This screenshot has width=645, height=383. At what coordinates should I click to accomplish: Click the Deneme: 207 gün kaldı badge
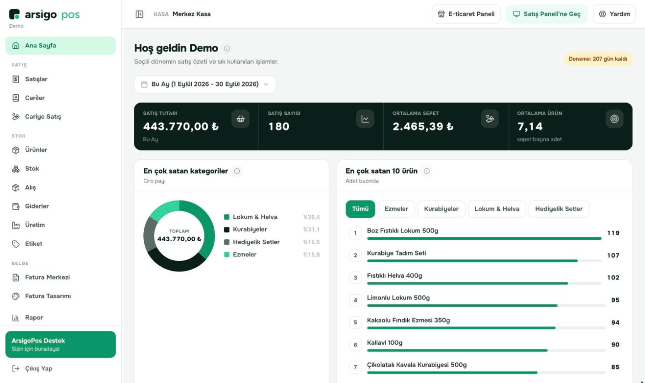[598, 59]
